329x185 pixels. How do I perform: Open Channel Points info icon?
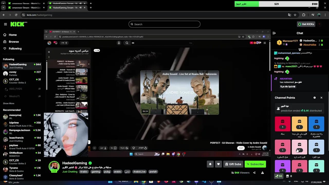tap(315, 98)
